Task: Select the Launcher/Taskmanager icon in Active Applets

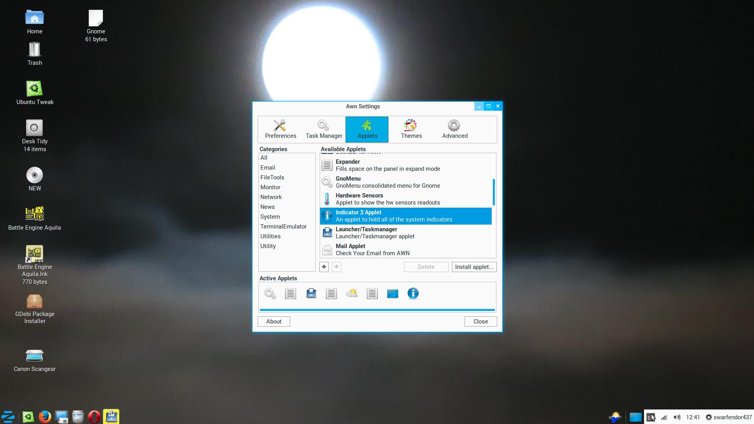Action: click(x=311, y=294)
